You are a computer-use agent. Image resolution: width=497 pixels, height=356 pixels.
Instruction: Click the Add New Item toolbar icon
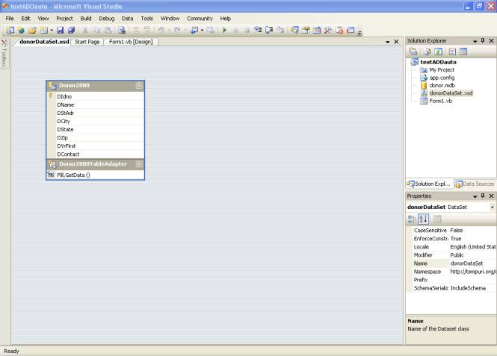(44, 31)
